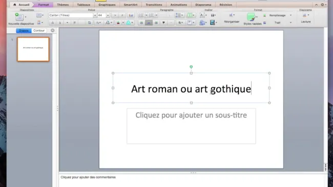
Task: Collapse the ribbon with the chevron beside the gear
Action: [316, 5]
